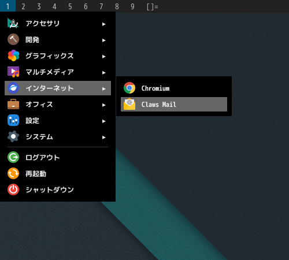
Task: Switch to workspace tag 9
Action: coord(132,6)
